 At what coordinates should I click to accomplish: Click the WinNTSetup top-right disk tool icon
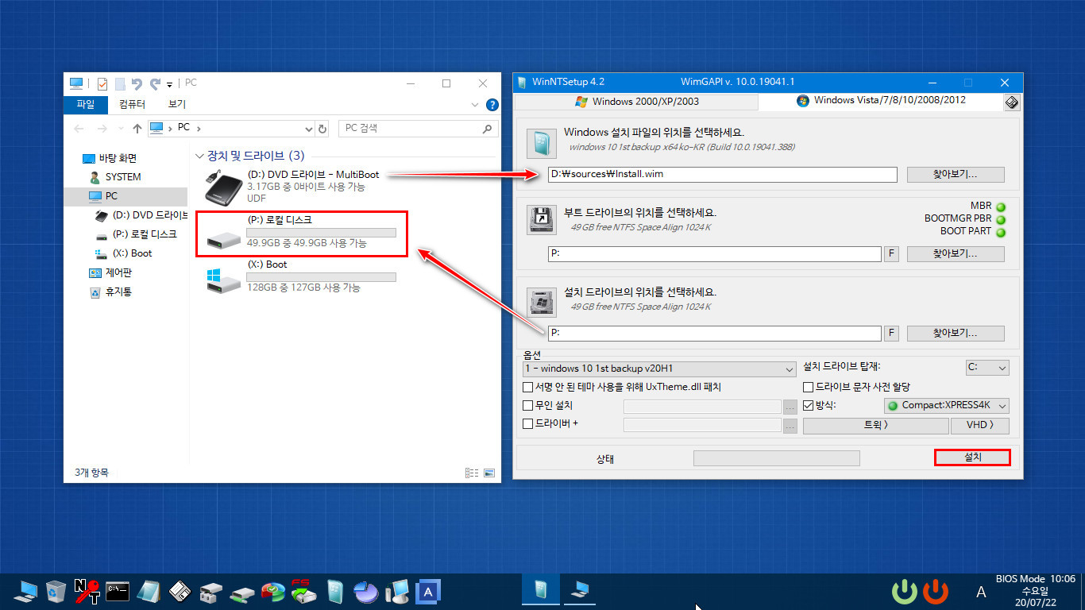[x=1011, y=102]
